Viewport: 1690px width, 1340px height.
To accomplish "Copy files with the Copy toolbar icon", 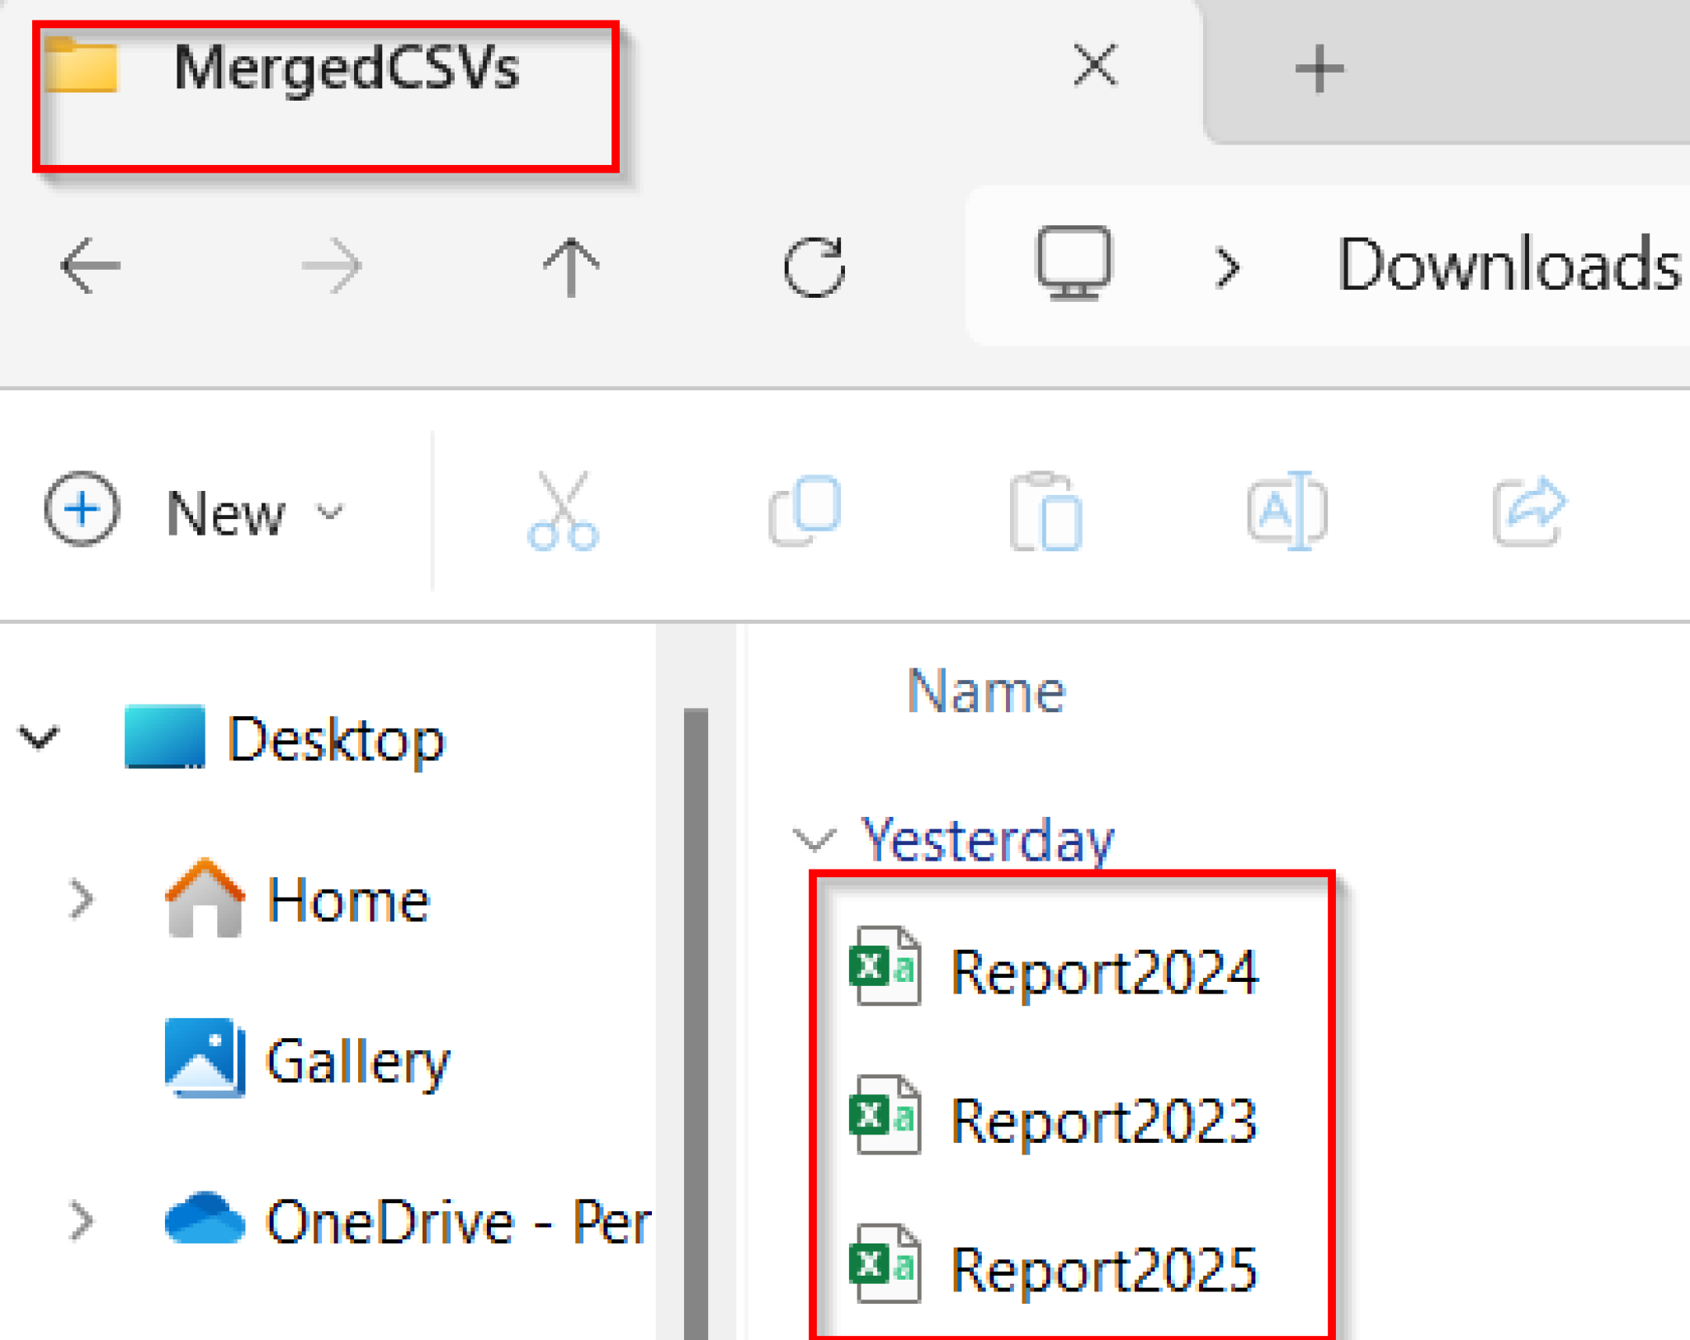I will [805, 512].
